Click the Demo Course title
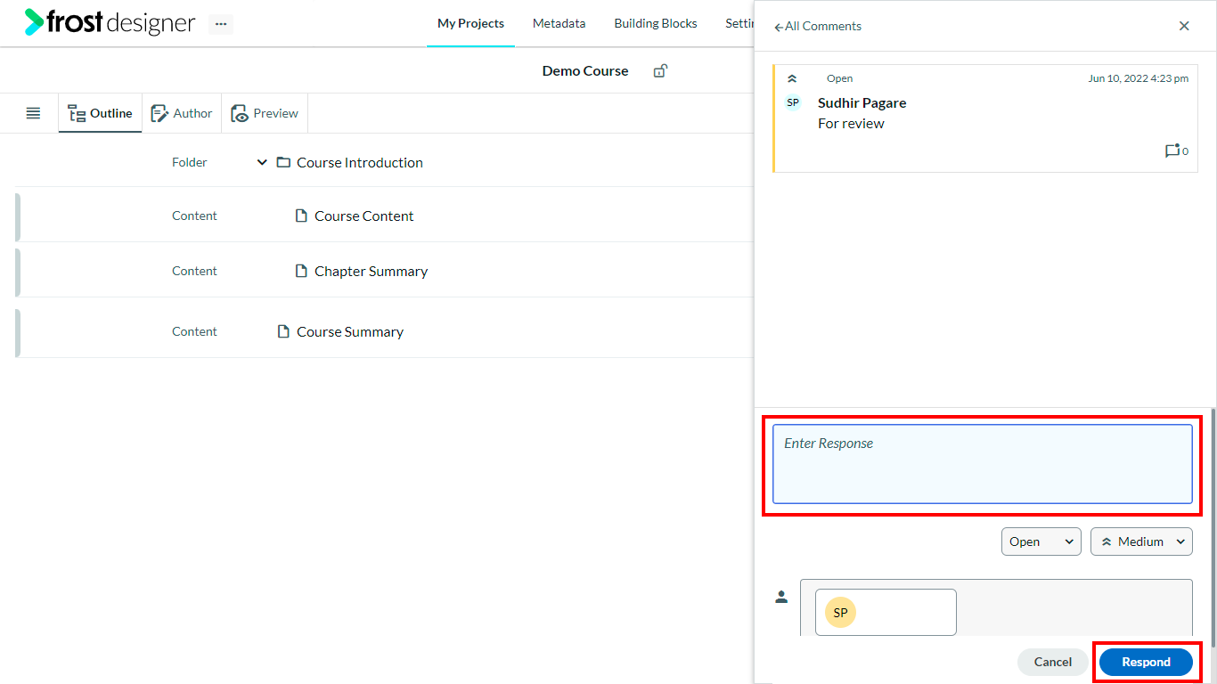 (585, 70)
